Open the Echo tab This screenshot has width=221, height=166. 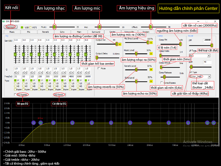62,32
